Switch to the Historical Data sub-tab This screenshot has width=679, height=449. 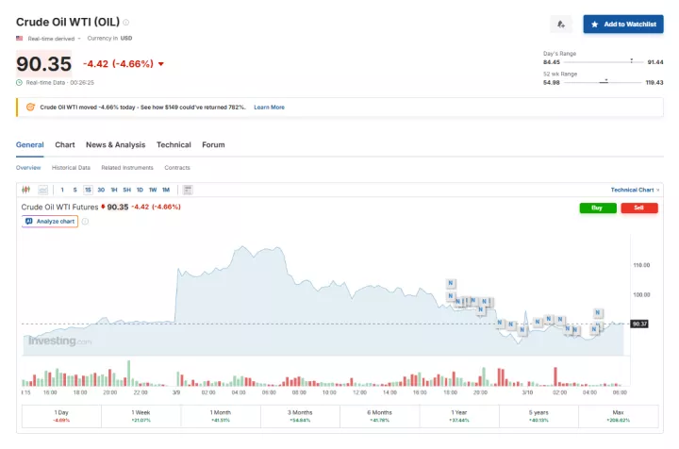(x=71, y=168)
